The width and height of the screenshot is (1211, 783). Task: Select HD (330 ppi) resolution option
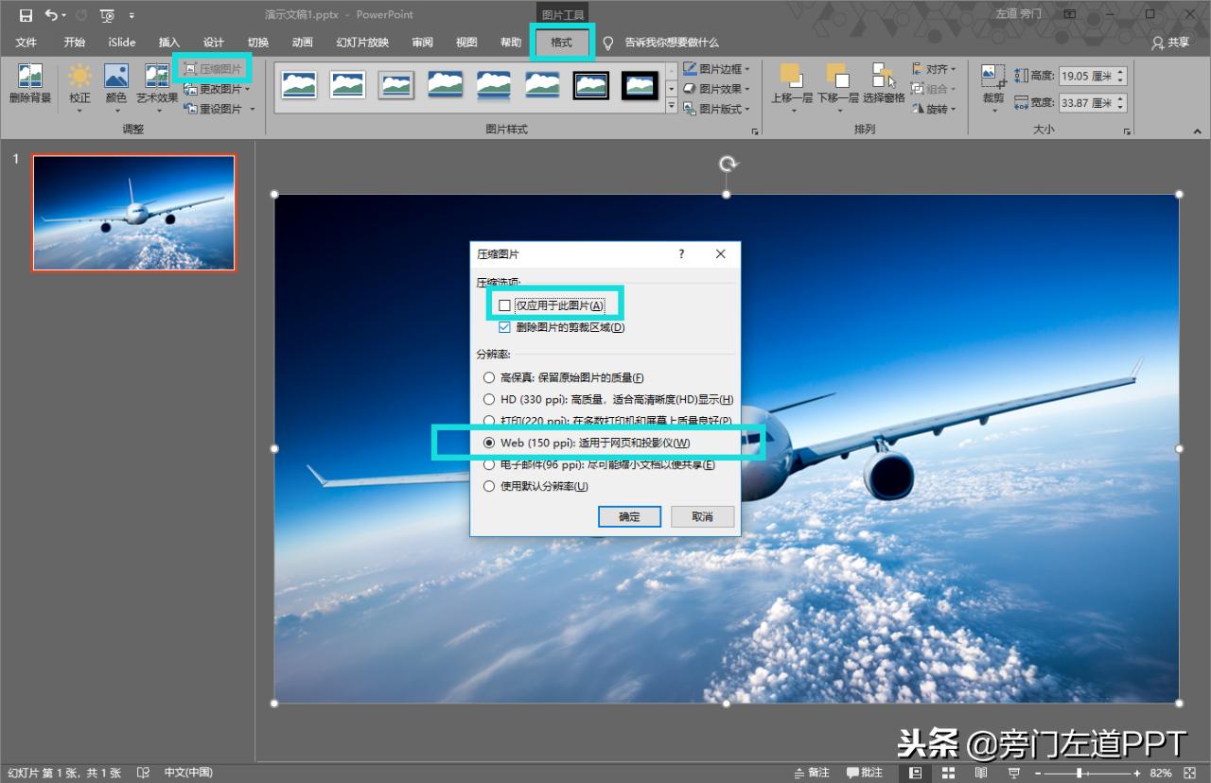tap(489, 399)
